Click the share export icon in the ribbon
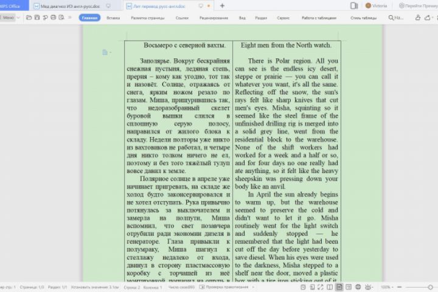 point(428,18)
